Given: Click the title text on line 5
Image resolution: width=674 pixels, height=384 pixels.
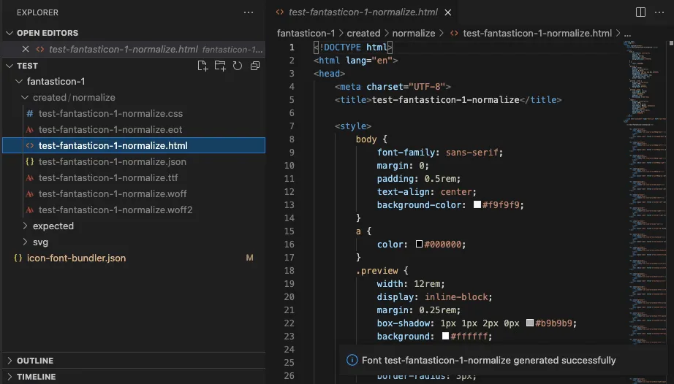Looking at the screenshot, I should click(x=445, y=100).
